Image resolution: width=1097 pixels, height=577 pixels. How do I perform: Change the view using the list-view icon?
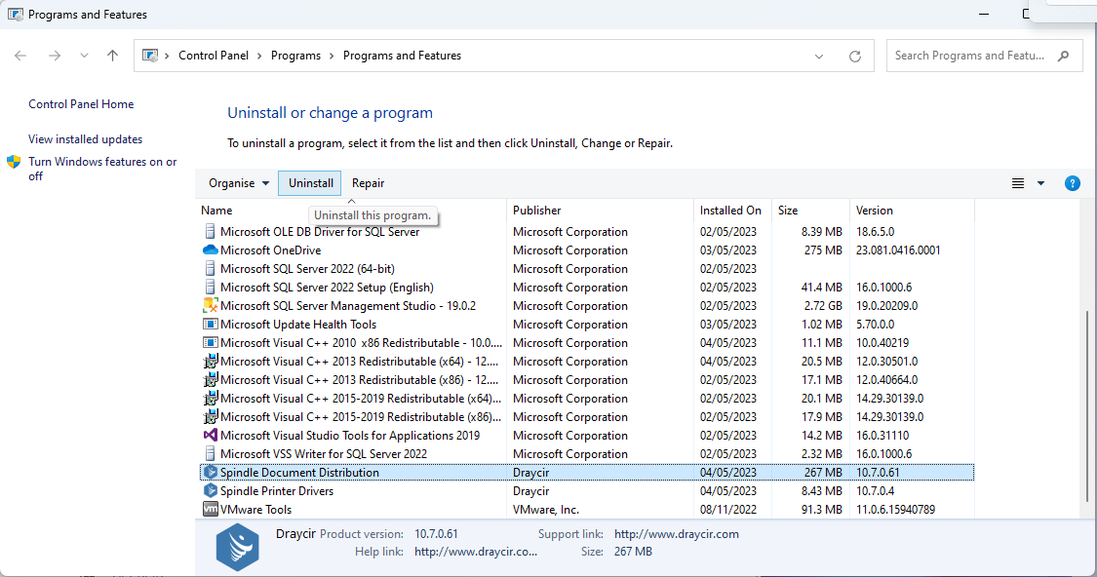click(1018, 183)
